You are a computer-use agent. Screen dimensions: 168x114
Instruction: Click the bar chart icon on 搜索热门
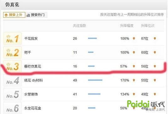pyautogui.click(x=28, y=15)
